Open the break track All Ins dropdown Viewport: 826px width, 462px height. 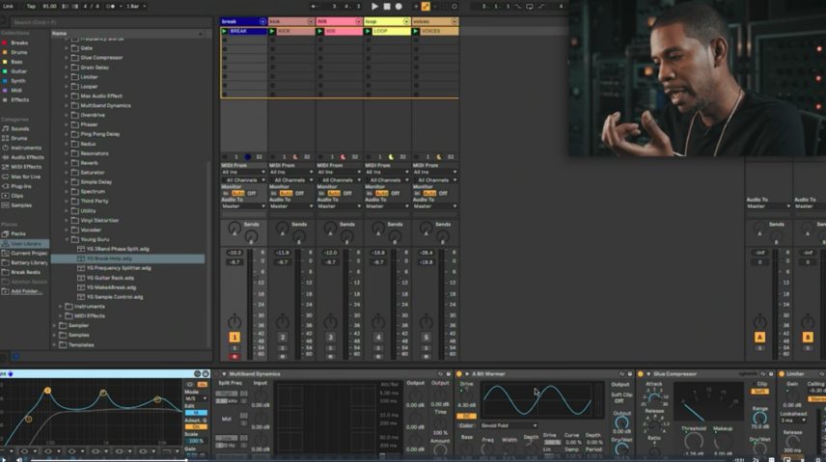pyautogui.click(x=243, y=172)
